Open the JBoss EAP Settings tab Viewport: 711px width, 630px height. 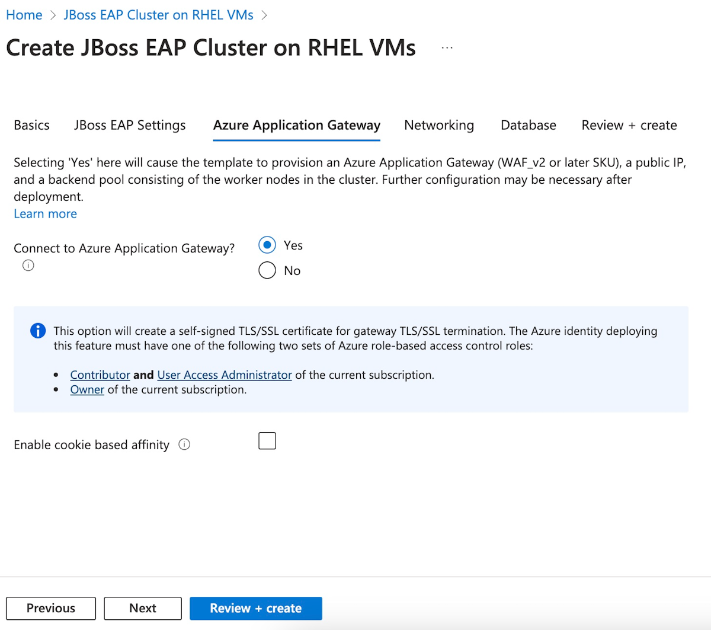point(130,125)
